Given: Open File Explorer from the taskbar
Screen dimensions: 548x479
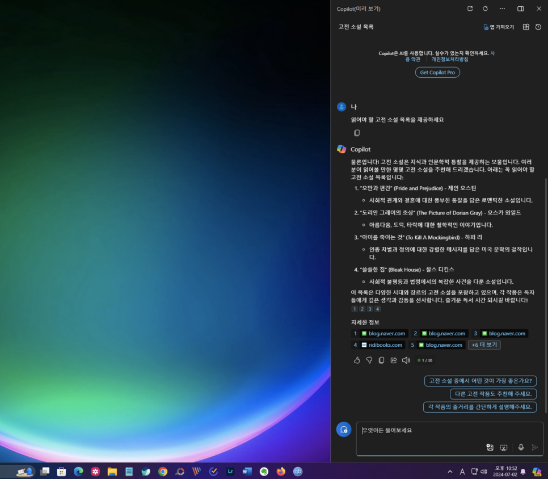Looking at the screenshot, I should [112, 472].
